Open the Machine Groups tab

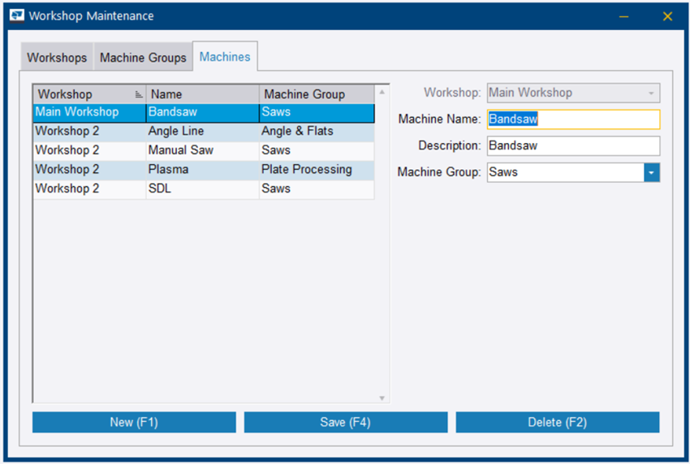[x=143, y=58]
